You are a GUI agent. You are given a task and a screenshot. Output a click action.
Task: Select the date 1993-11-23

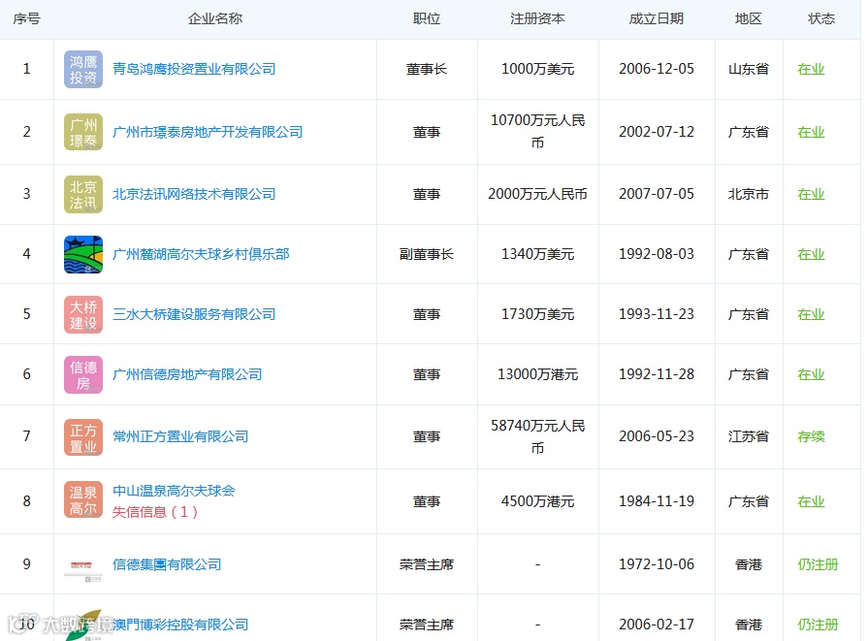click(x=657, y=314)
